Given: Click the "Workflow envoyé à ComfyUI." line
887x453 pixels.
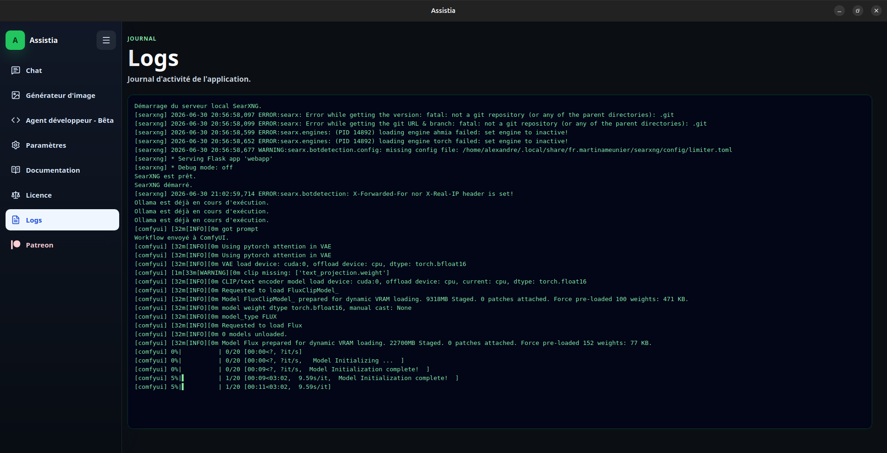Looking at the screenshot, I should [182, 238].
